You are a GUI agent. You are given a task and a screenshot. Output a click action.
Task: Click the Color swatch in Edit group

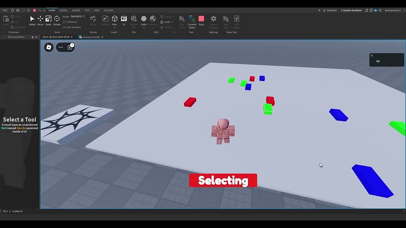click(x=143, y=19)
